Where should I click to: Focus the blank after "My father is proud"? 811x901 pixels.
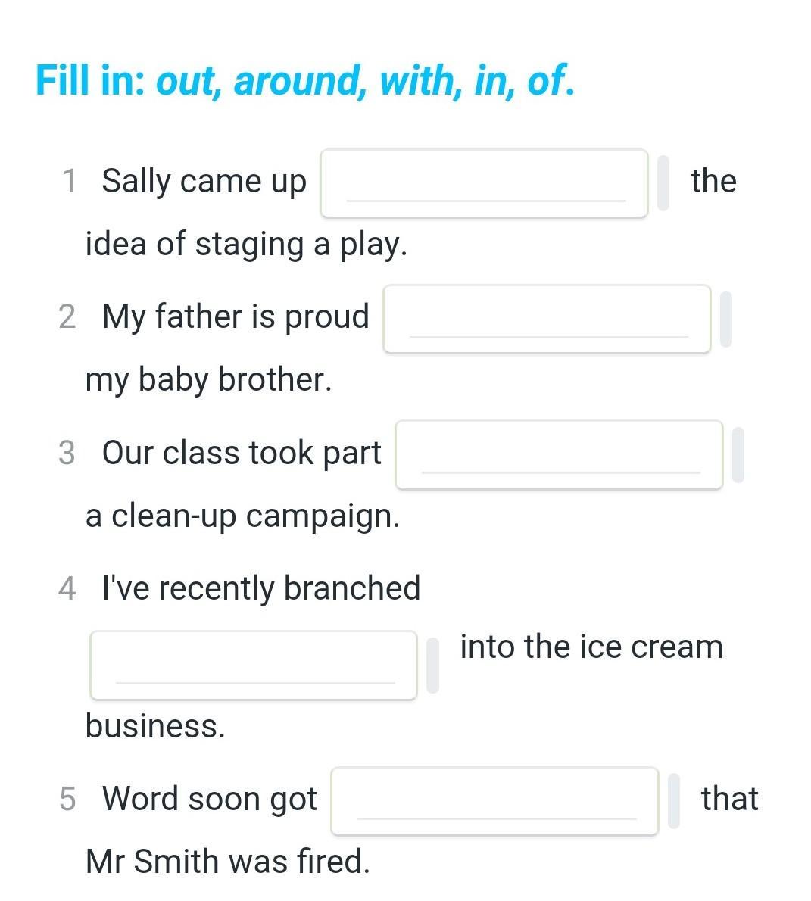(547, 319)
